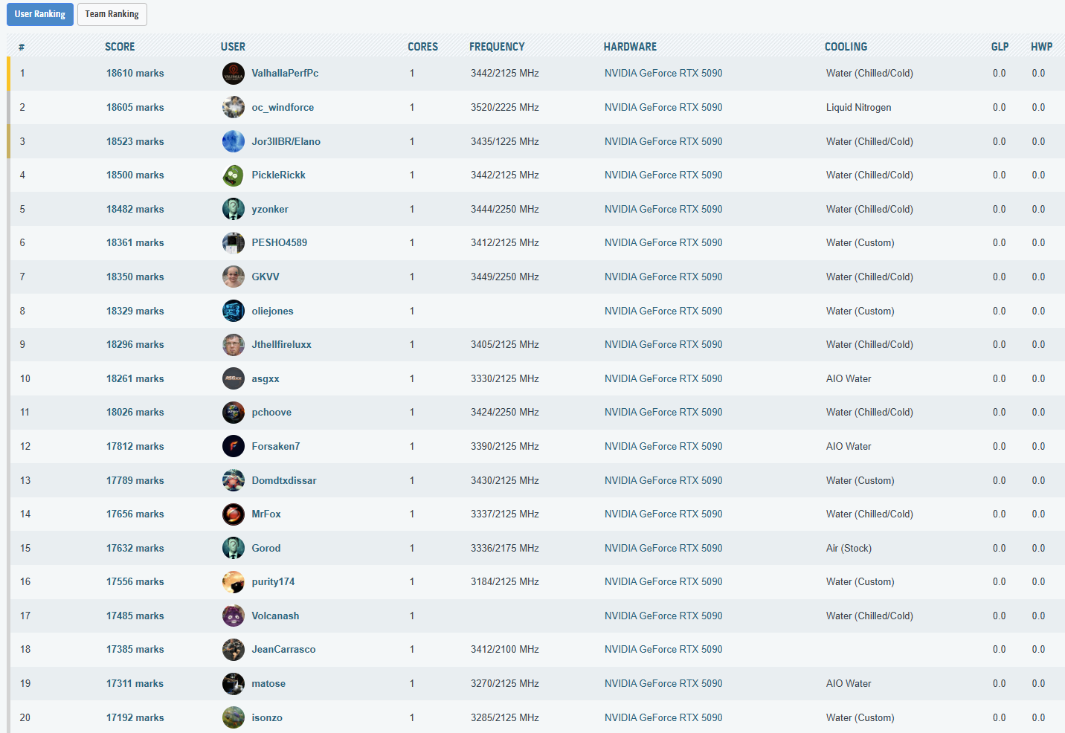1065x733 pixels.
Task: Click the PickleRickk pickle avatar
Action: tap(233, 175)
